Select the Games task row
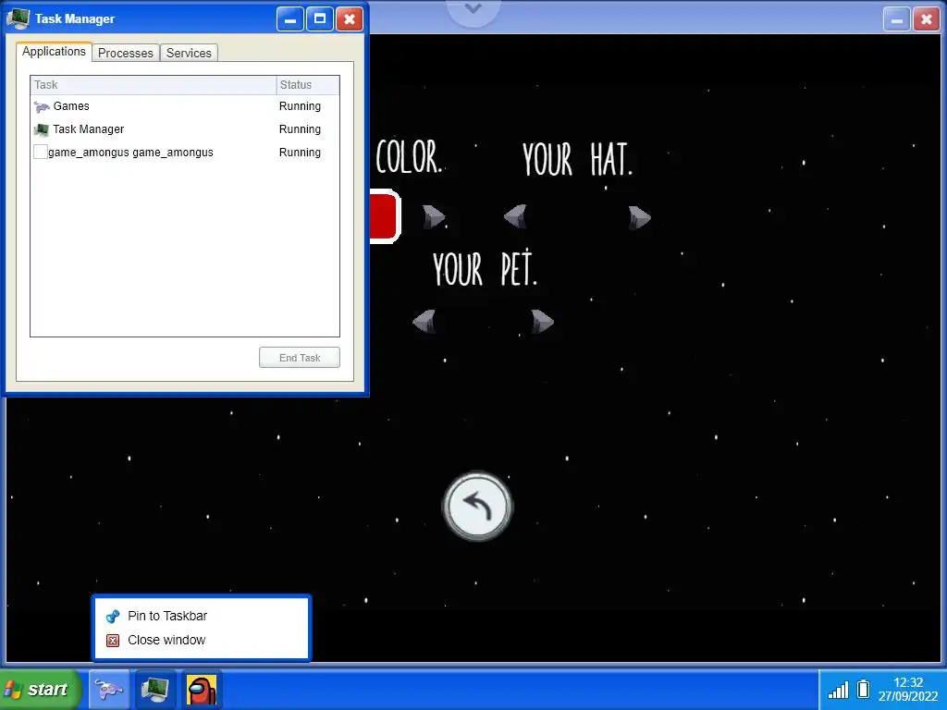Screen dimensions: 947x710 [184, 106]
